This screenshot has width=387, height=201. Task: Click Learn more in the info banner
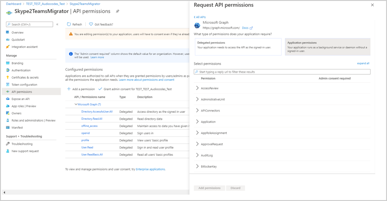97,57
